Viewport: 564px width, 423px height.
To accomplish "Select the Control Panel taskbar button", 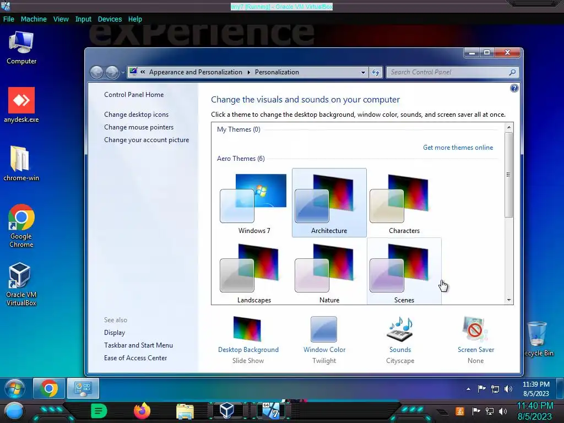I will tap(83, 388).
